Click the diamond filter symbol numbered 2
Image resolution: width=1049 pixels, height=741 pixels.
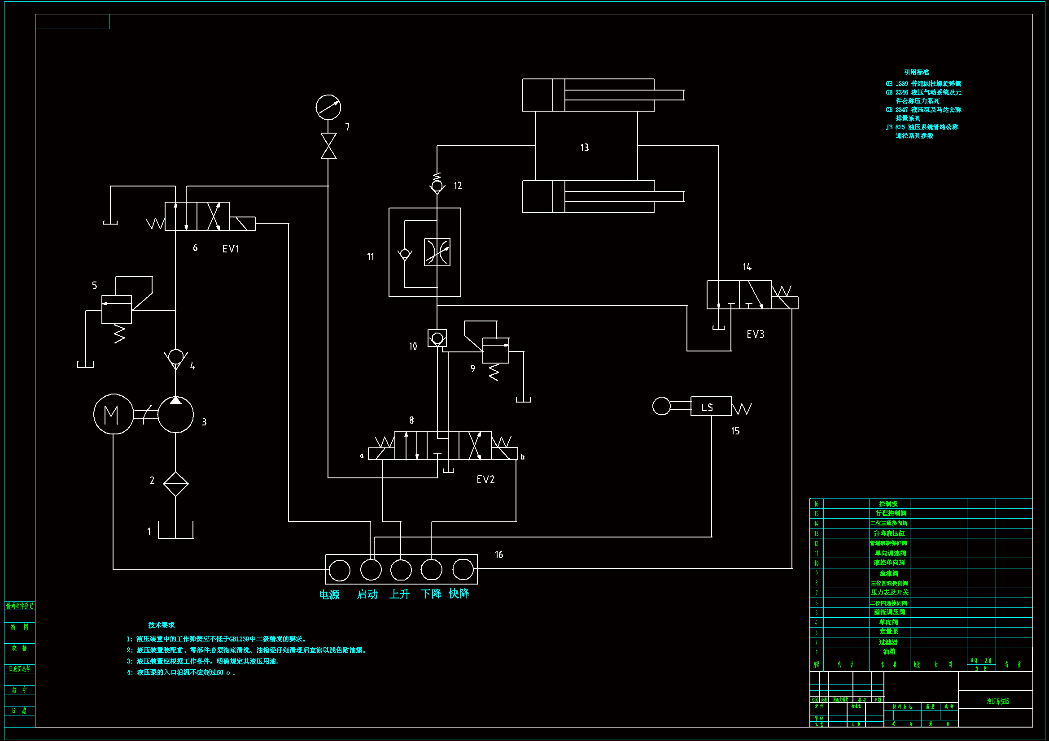(176, 484)
